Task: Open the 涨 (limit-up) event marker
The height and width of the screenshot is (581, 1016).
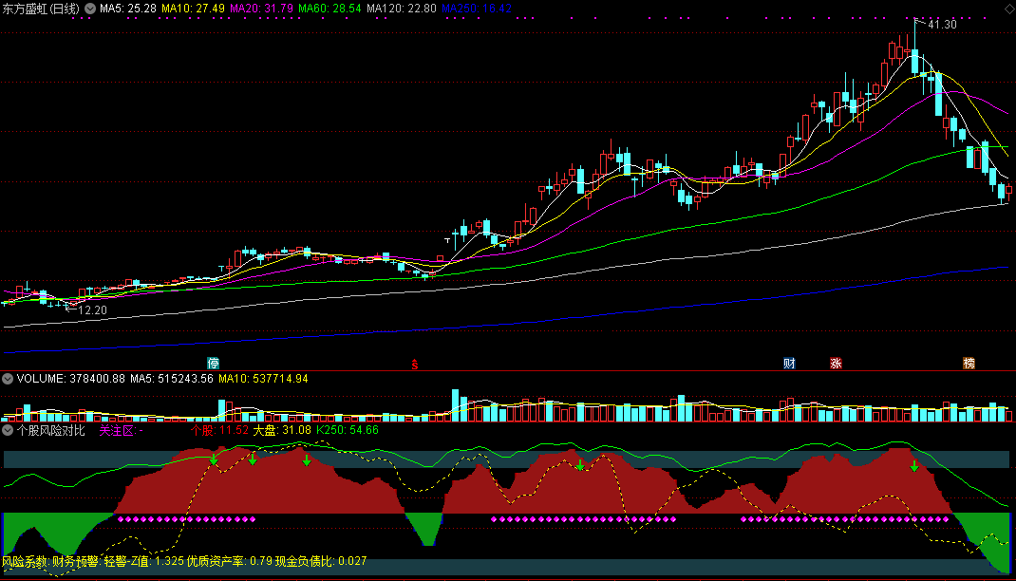Action: point(836,364)
